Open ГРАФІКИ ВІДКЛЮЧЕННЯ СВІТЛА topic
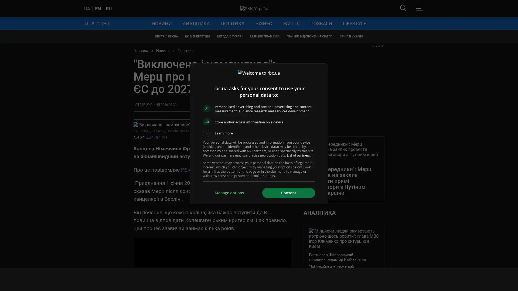This screenshot has height=291, width=518. (309, 36)
